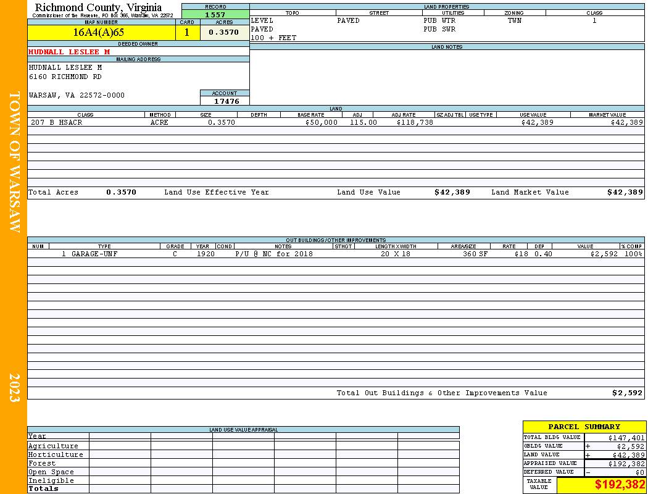
Task: Click the acres value 0.3570 at top
Action: pyautogui.click(x=224, y=32)
